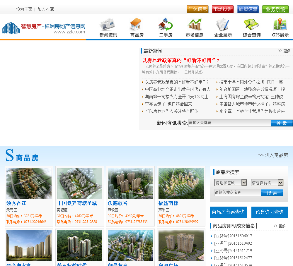The image size is (293, 266).
Task: Open the 商品房 house icon
Action: (137, 25)
